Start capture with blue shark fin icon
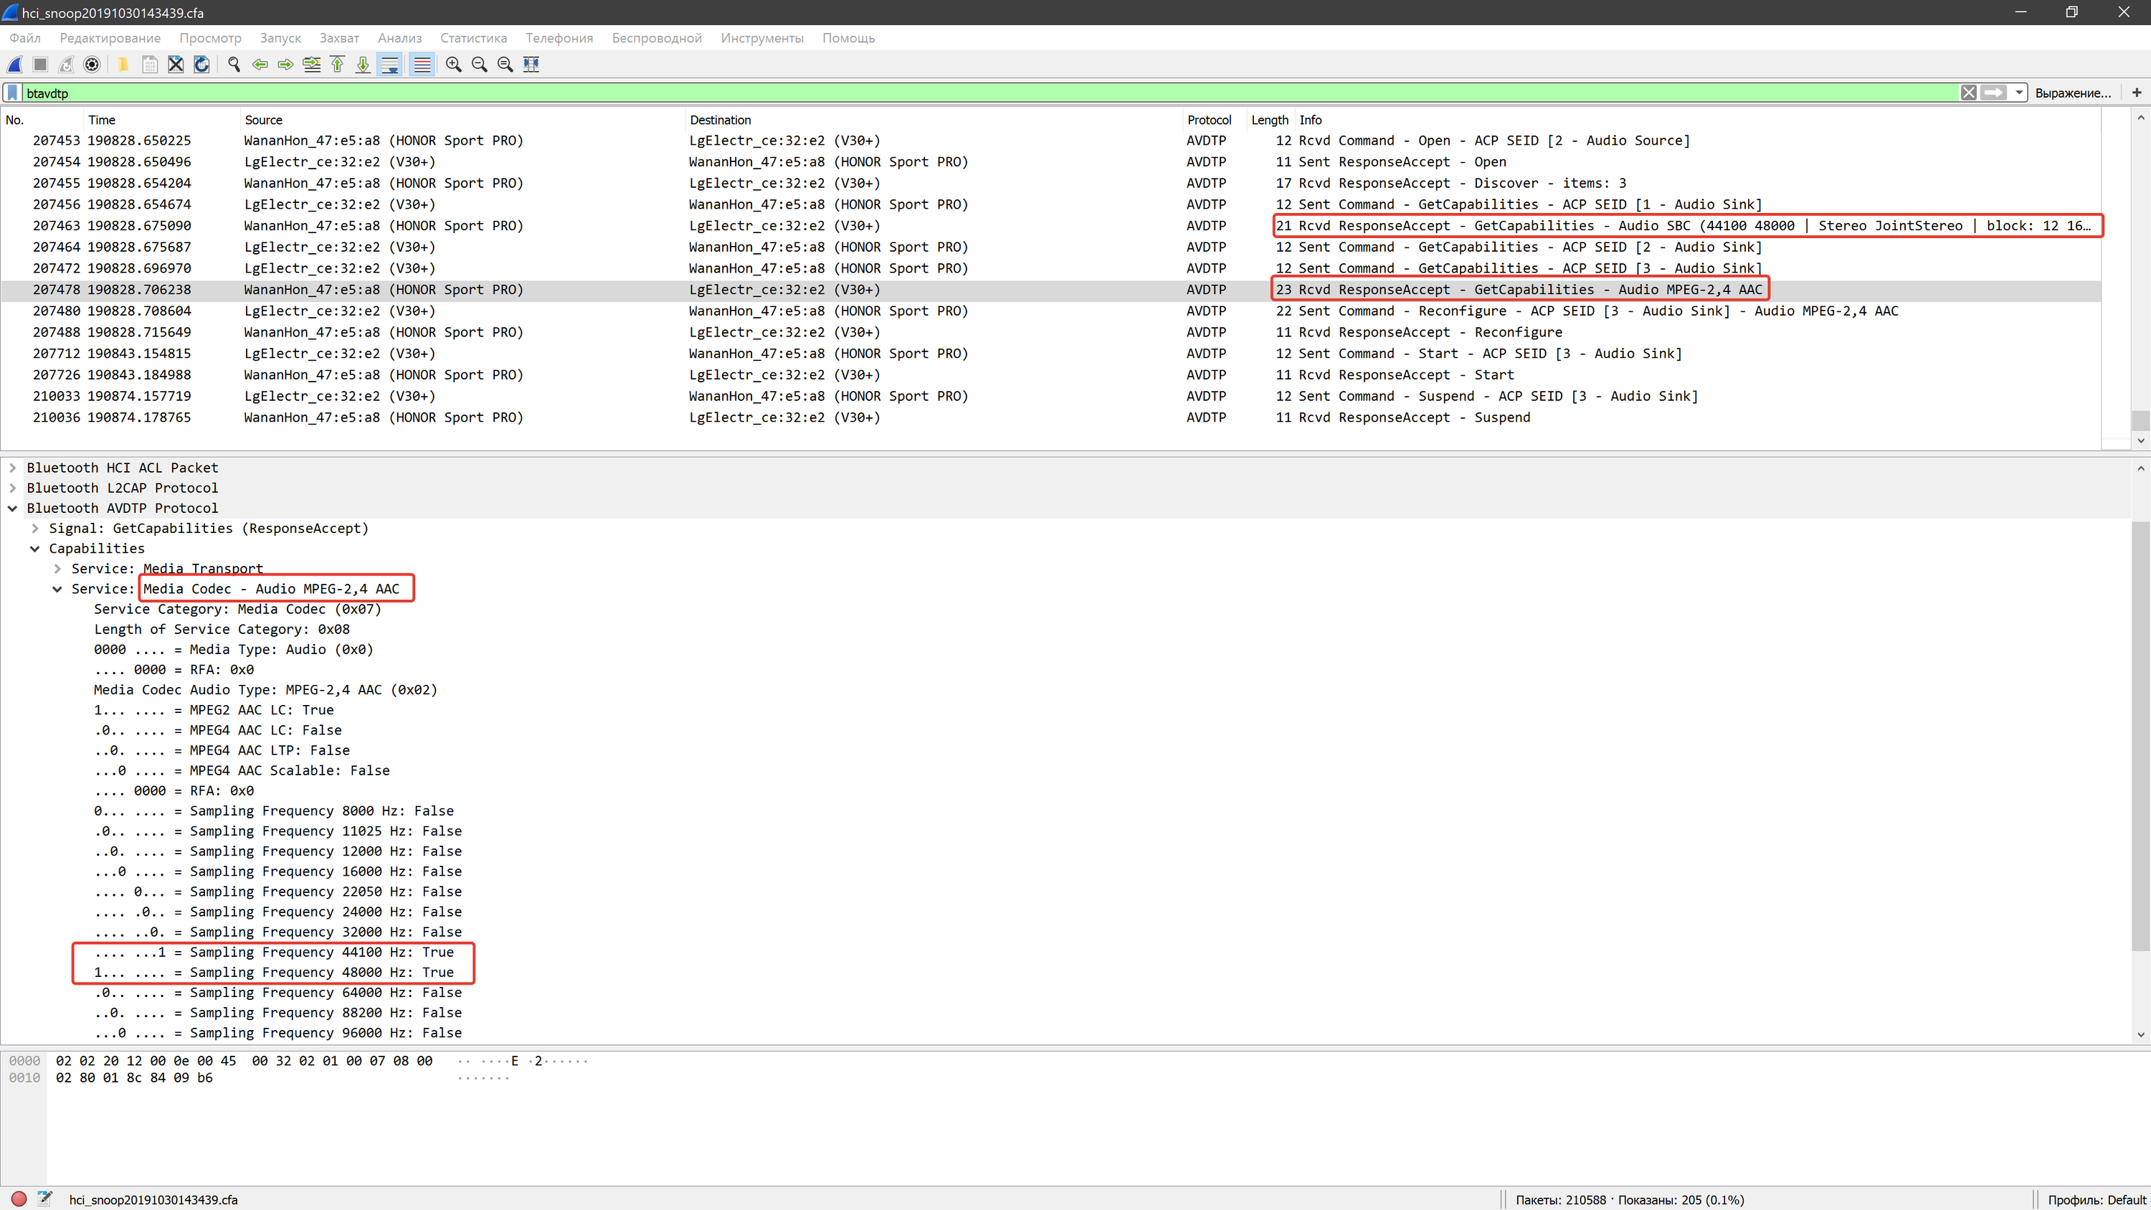The height and width of the screenshot is (1210, 2151). [14, 65]
